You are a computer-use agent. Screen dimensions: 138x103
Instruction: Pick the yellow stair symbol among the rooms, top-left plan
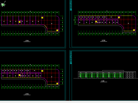point(20,22)
